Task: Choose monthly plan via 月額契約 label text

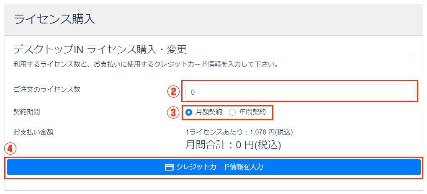Action: [208, 112]
